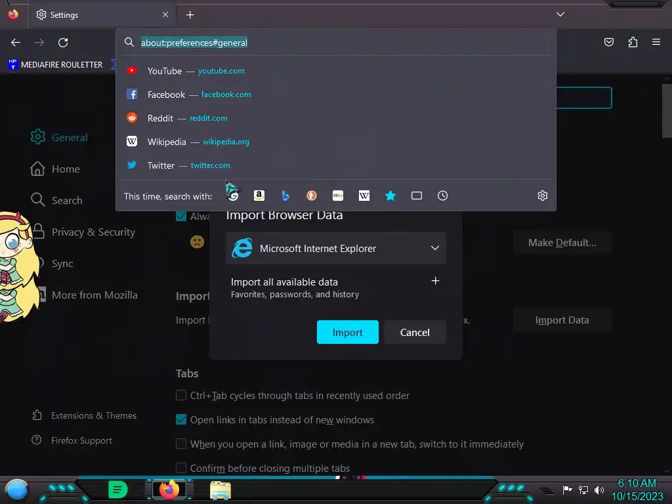672x504 pixels.
Task: Select the Reddit suggestion row
Action: (x=336, y=118)
